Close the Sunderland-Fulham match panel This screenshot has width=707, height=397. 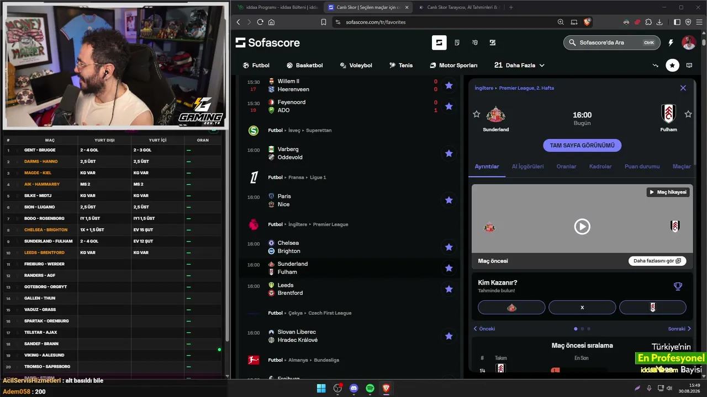coord(683,88)
